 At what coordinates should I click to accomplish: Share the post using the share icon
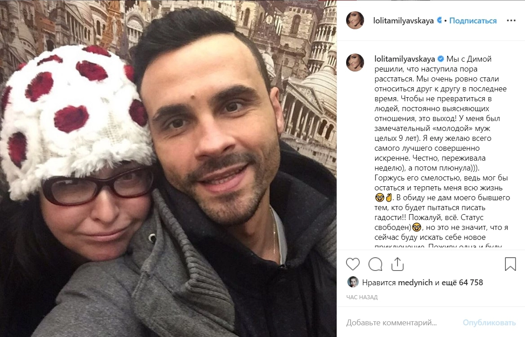coord(397,264)
